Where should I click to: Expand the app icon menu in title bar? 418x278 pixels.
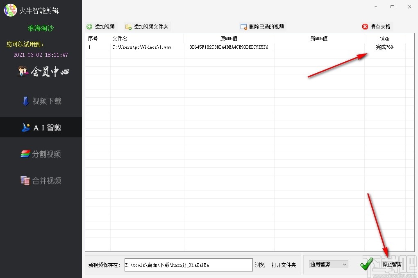coord(10,10)
